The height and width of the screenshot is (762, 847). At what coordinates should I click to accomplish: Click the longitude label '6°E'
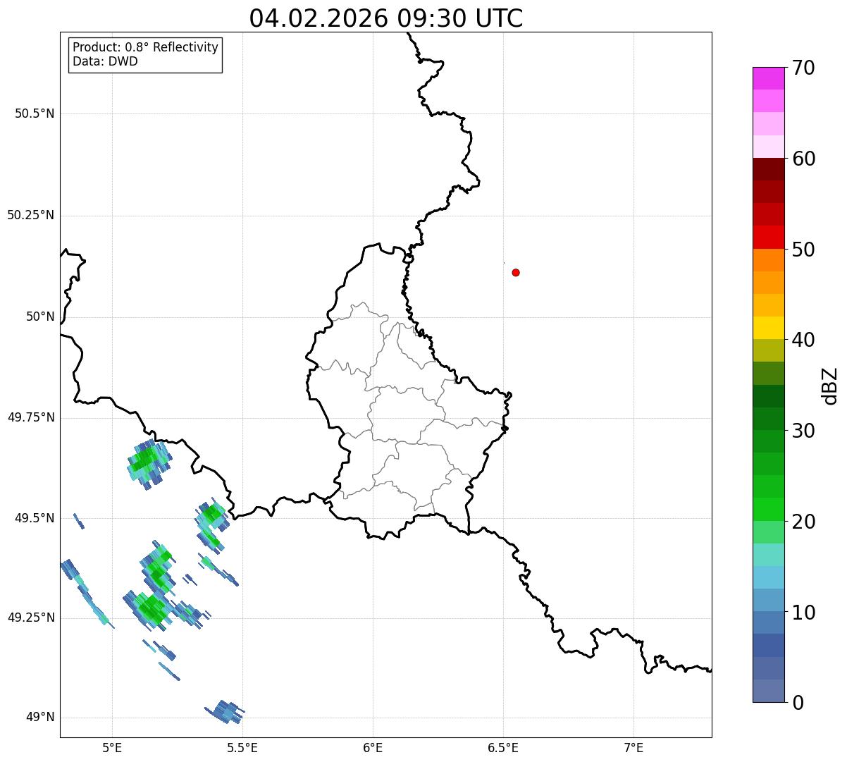[x=373, y=748]
